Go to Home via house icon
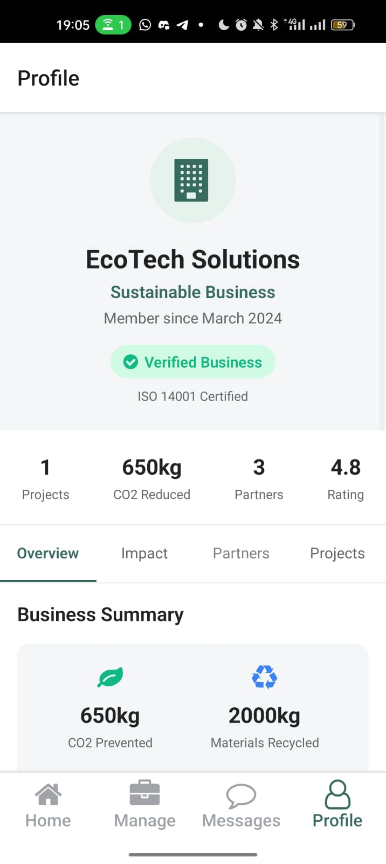This screenshot has height=864, width=386. coord(48,795)
